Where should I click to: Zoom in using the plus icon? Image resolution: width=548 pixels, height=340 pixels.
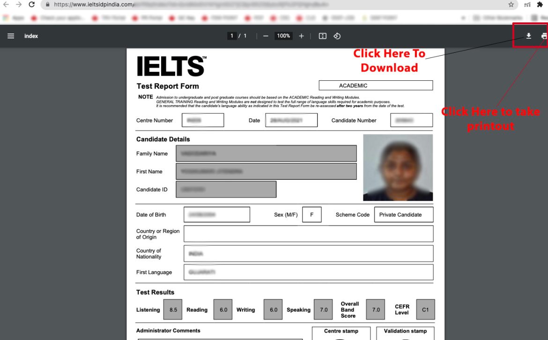tap(301, 35)
